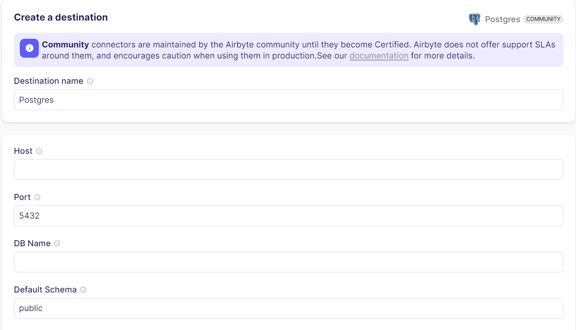The image size is (576, 330).
Task: Click the DB Name input field
Action: coord(288,262)
